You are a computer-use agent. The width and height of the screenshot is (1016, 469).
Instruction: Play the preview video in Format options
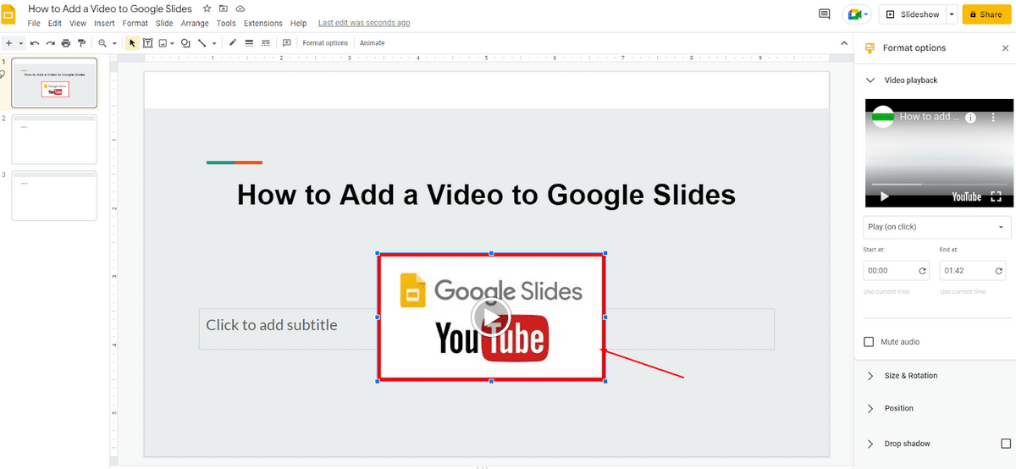pos(885,196)
